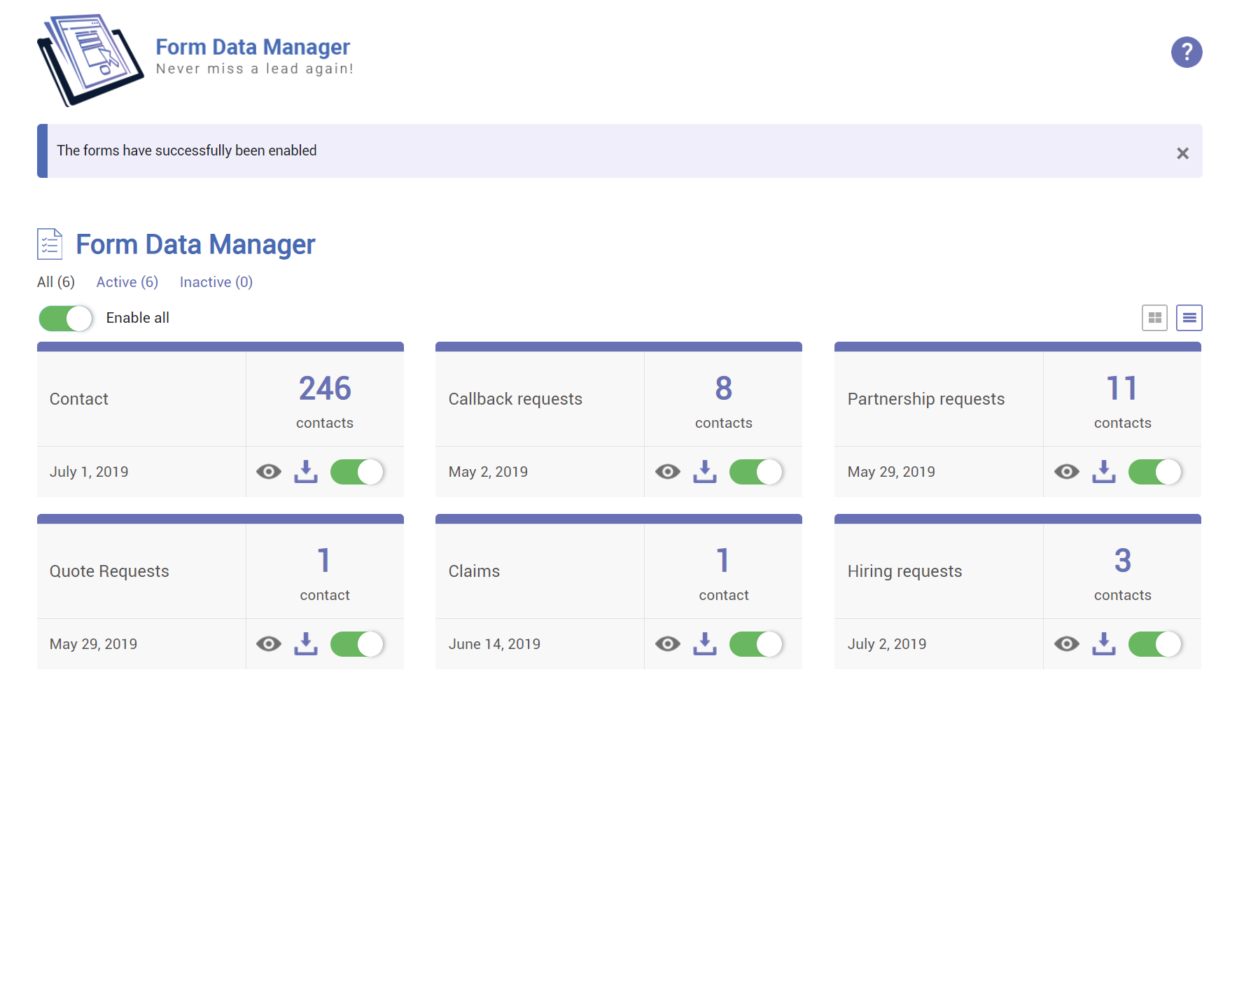Image resolution: width=1237 pixels, height=997 pixels.
Task: View Contact form entries via eye icon
Action: coord(268,472)
